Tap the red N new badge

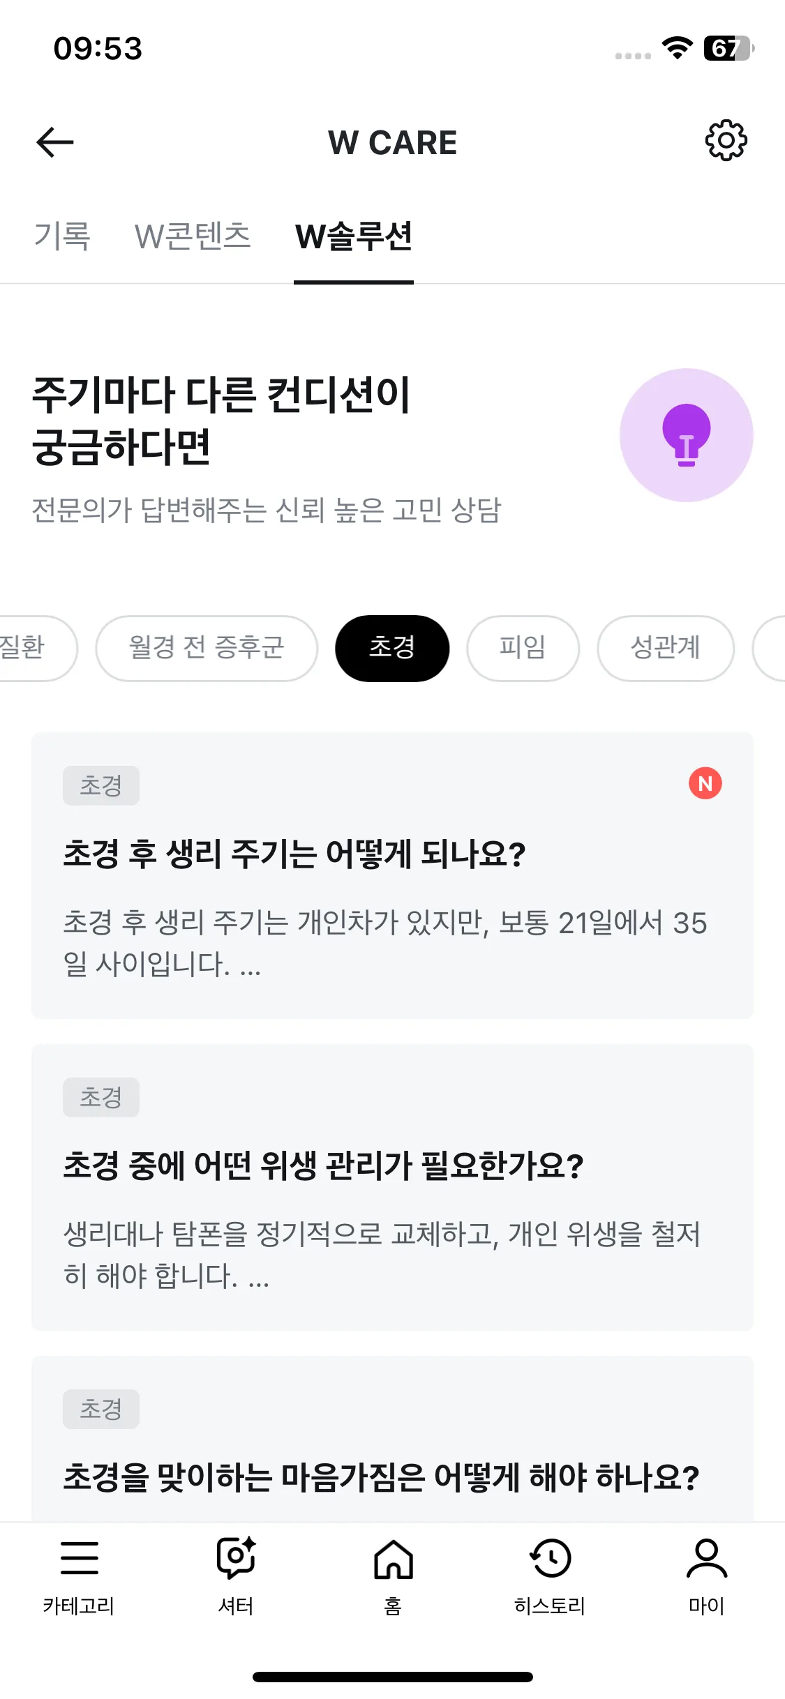pyautogui.click(x=705, y=783)
